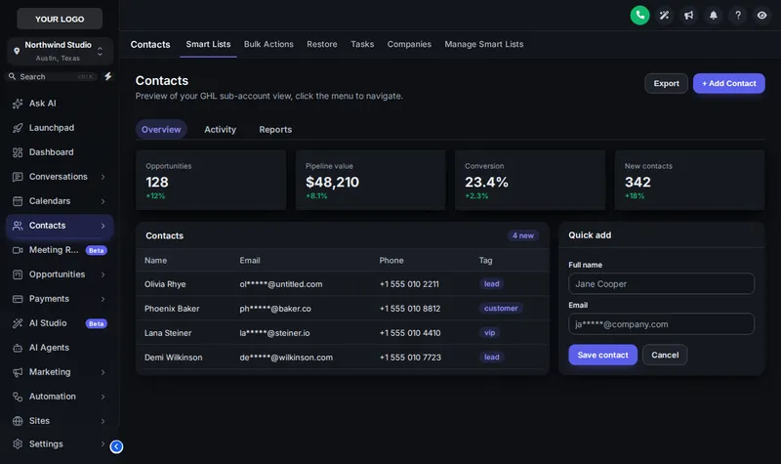Click the vip tag for Lana Steiner
Viewport: 781px width, 464px height.
(x=490, y=333)
